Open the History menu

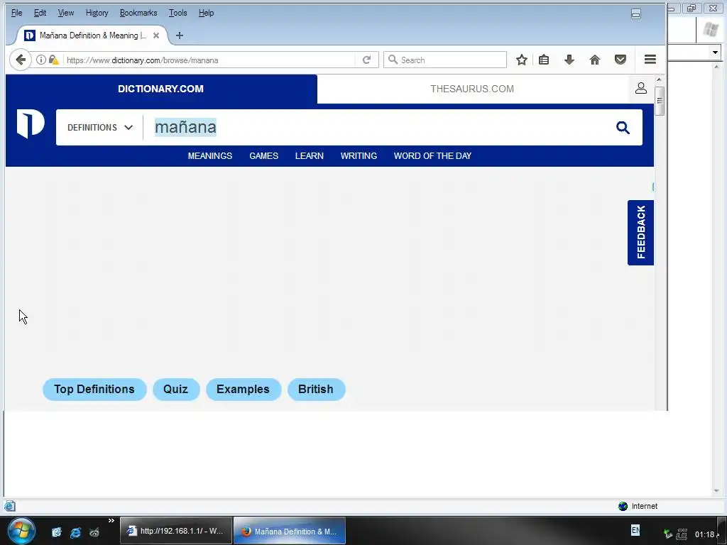click(97, 13)
